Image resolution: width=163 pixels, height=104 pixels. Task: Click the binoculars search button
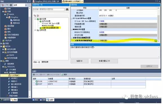point(67,9)
